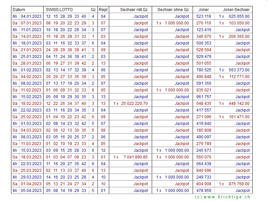
Task: Click the Joker-Sechser amount 625 055.00
Action: 239,16
